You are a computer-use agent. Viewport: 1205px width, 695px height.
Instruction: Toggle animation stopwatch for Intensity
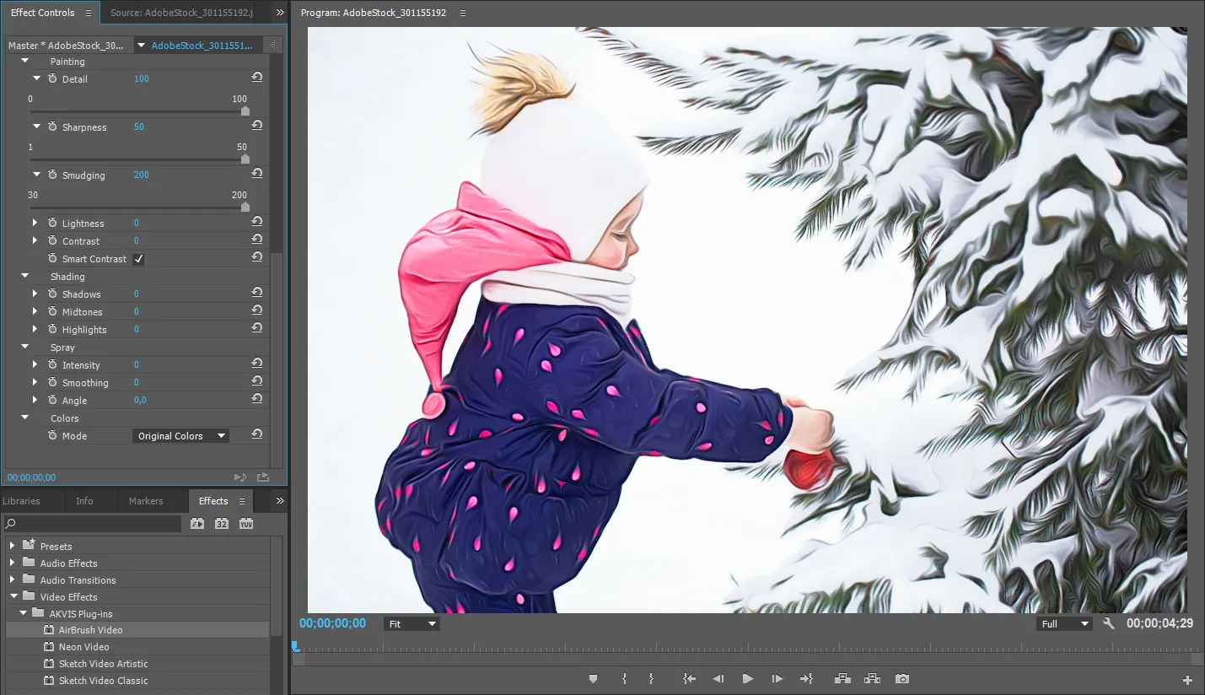point(52,364)
